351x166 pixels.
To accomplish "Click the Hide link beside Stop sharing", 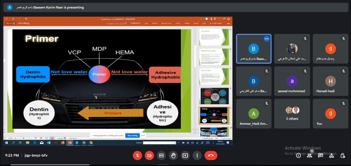I will [x=143, y=135].
